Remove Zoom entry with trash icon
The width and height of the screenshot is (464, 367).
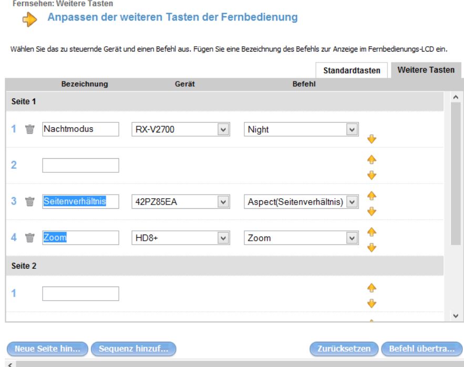[30, 238]
